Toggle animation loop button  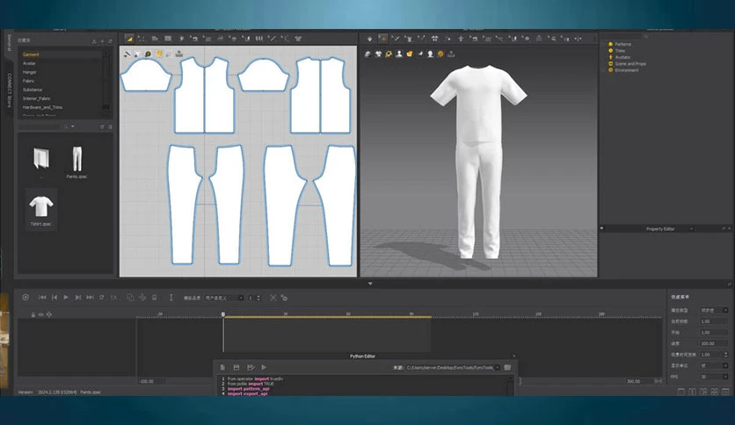102,297
